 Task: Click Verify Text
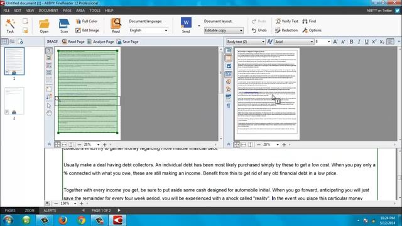coord(287,21)
